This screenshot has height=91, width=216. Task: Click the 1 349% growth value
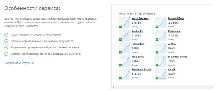137,36
